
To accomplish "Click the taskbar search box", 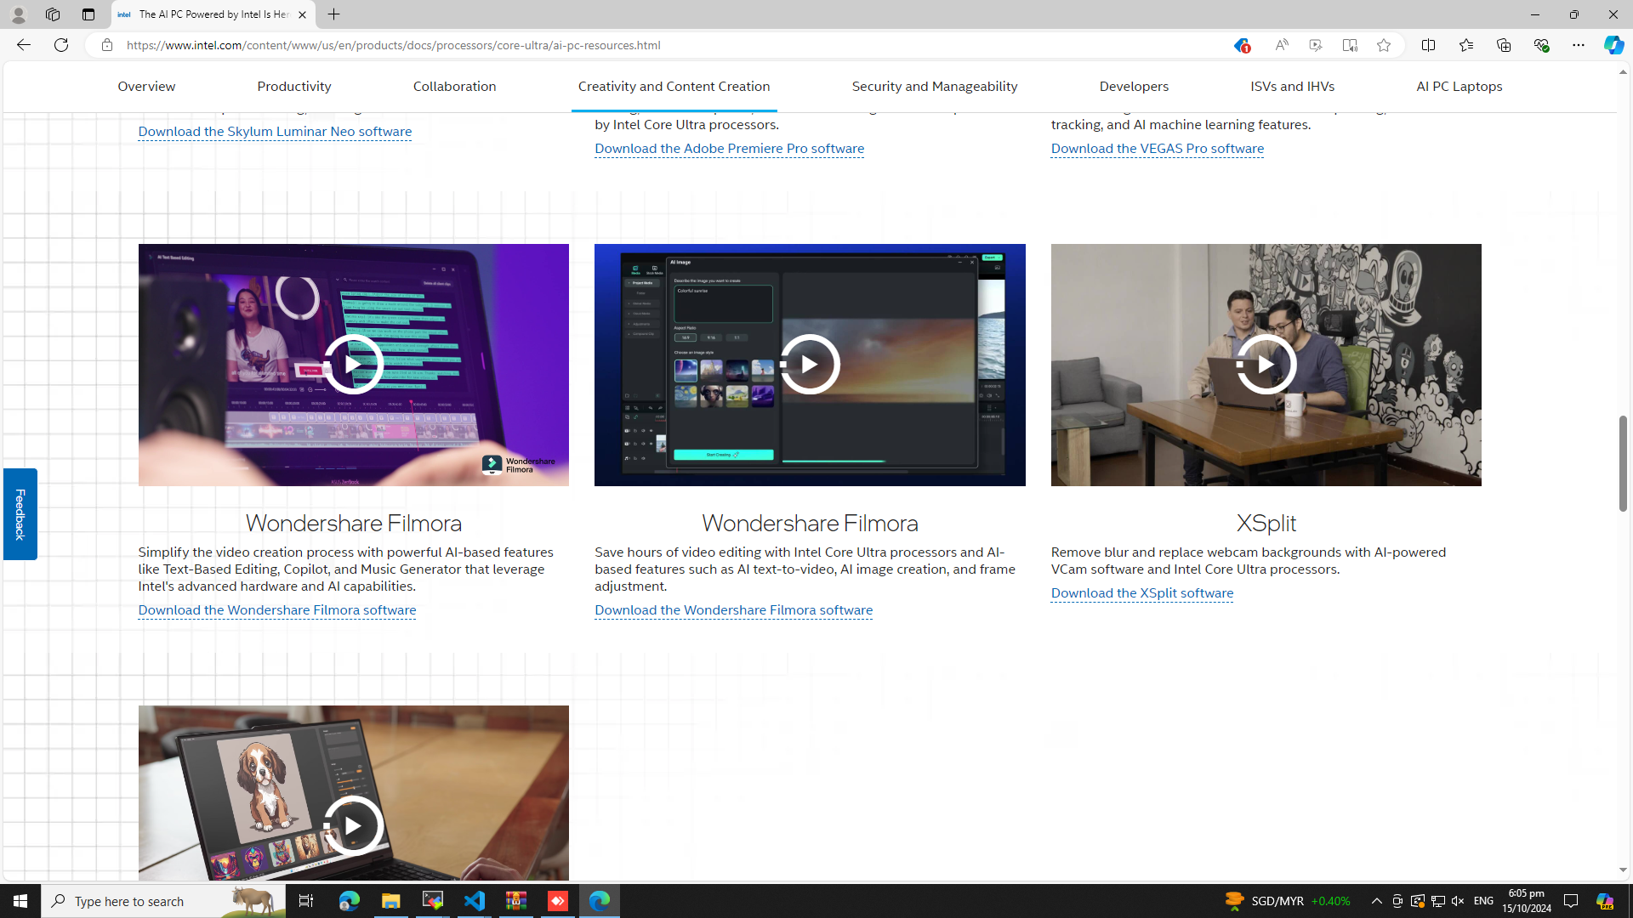I will pyautogui.click(x=163, y=901).
